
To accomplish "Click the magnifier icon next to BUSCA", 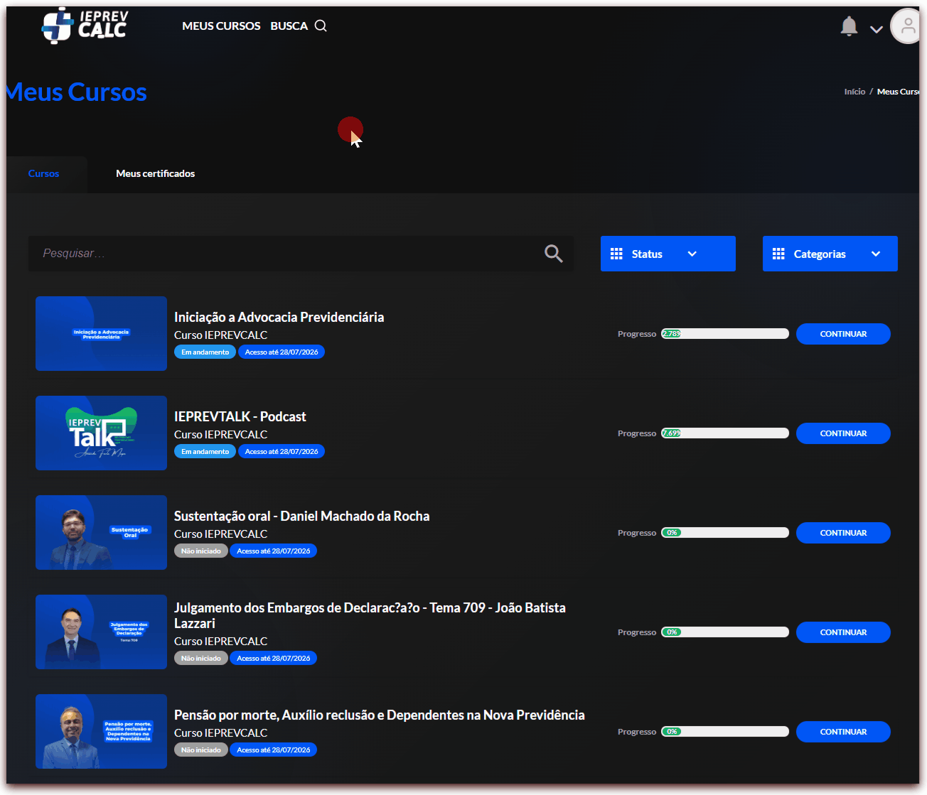I will click(321, 26).
